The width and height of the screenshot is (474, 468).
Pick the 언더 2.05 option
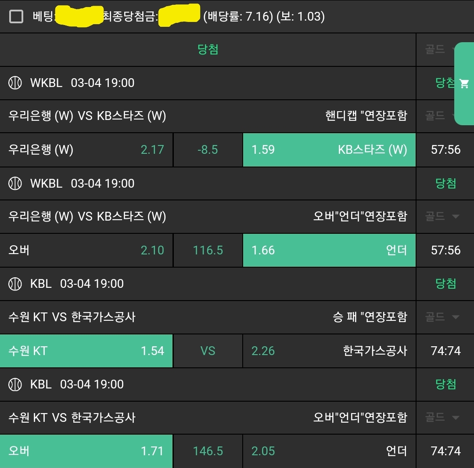click(x=329, y=451)
